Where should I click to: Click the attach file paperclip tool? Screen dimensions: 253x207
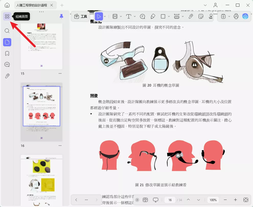(191, 16)
